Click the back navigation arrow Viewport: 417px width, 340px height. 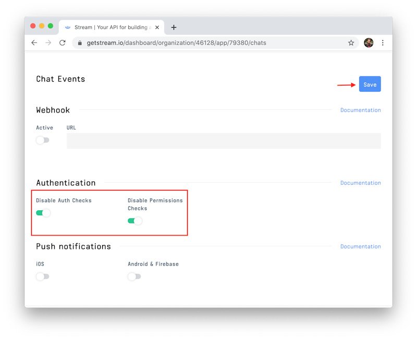pyautogui.click(x=34, y=43)
